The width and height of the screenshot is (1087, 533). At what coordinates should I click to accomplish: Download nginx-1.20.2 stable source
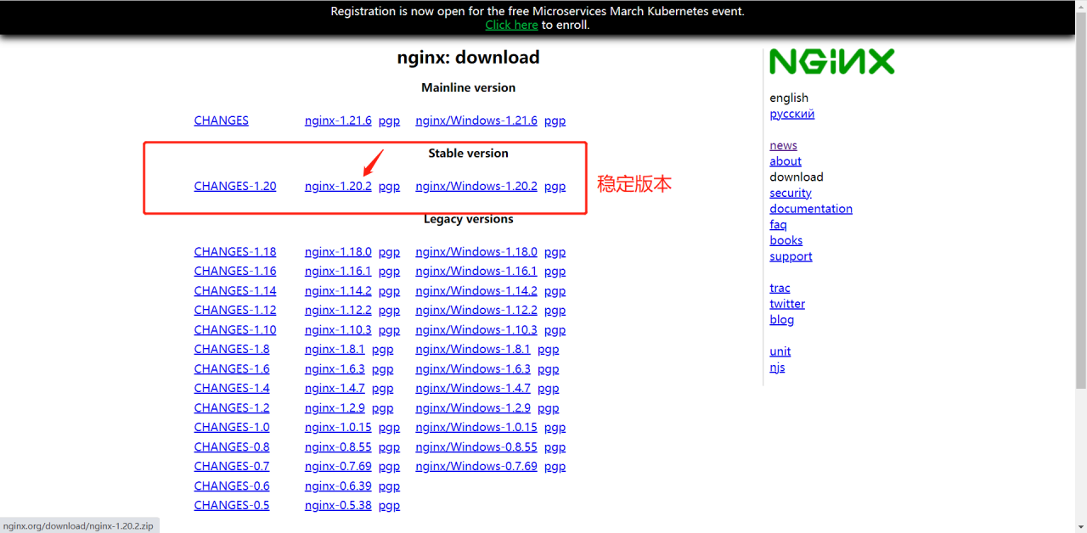point(338,186)
